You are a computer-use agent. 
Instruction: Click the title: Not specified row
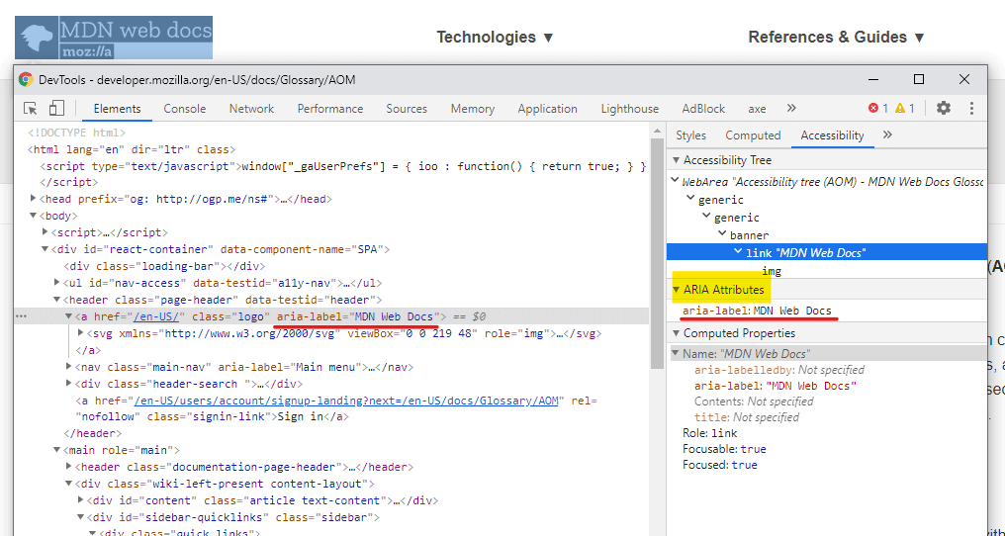tap(747, 417)
